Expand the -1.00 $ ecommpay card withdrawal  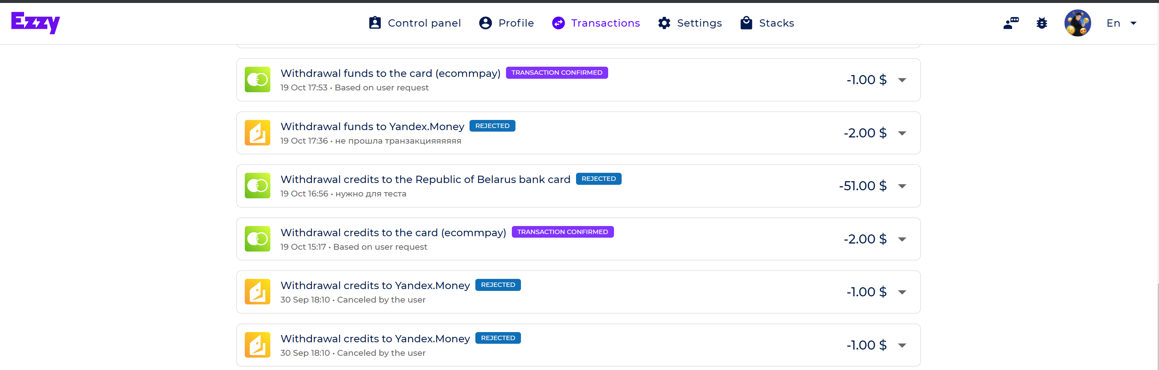click(902, 80)
